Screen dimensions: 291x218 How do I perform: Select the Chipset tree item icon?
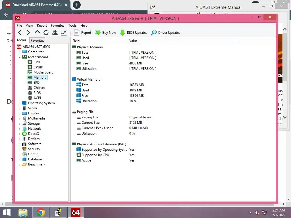point(30,88)
